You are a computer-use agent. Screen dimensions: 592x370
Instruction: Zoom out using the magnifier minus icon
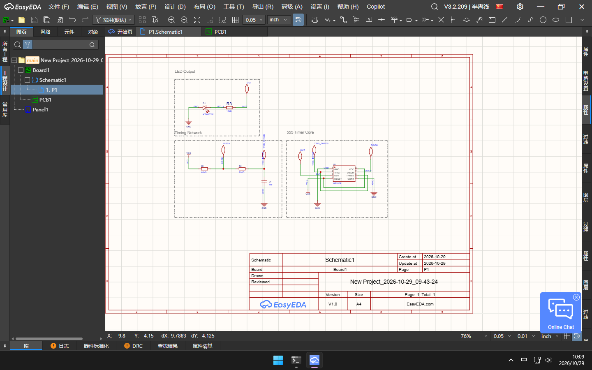pyautogui.click(x=184, y=20)
